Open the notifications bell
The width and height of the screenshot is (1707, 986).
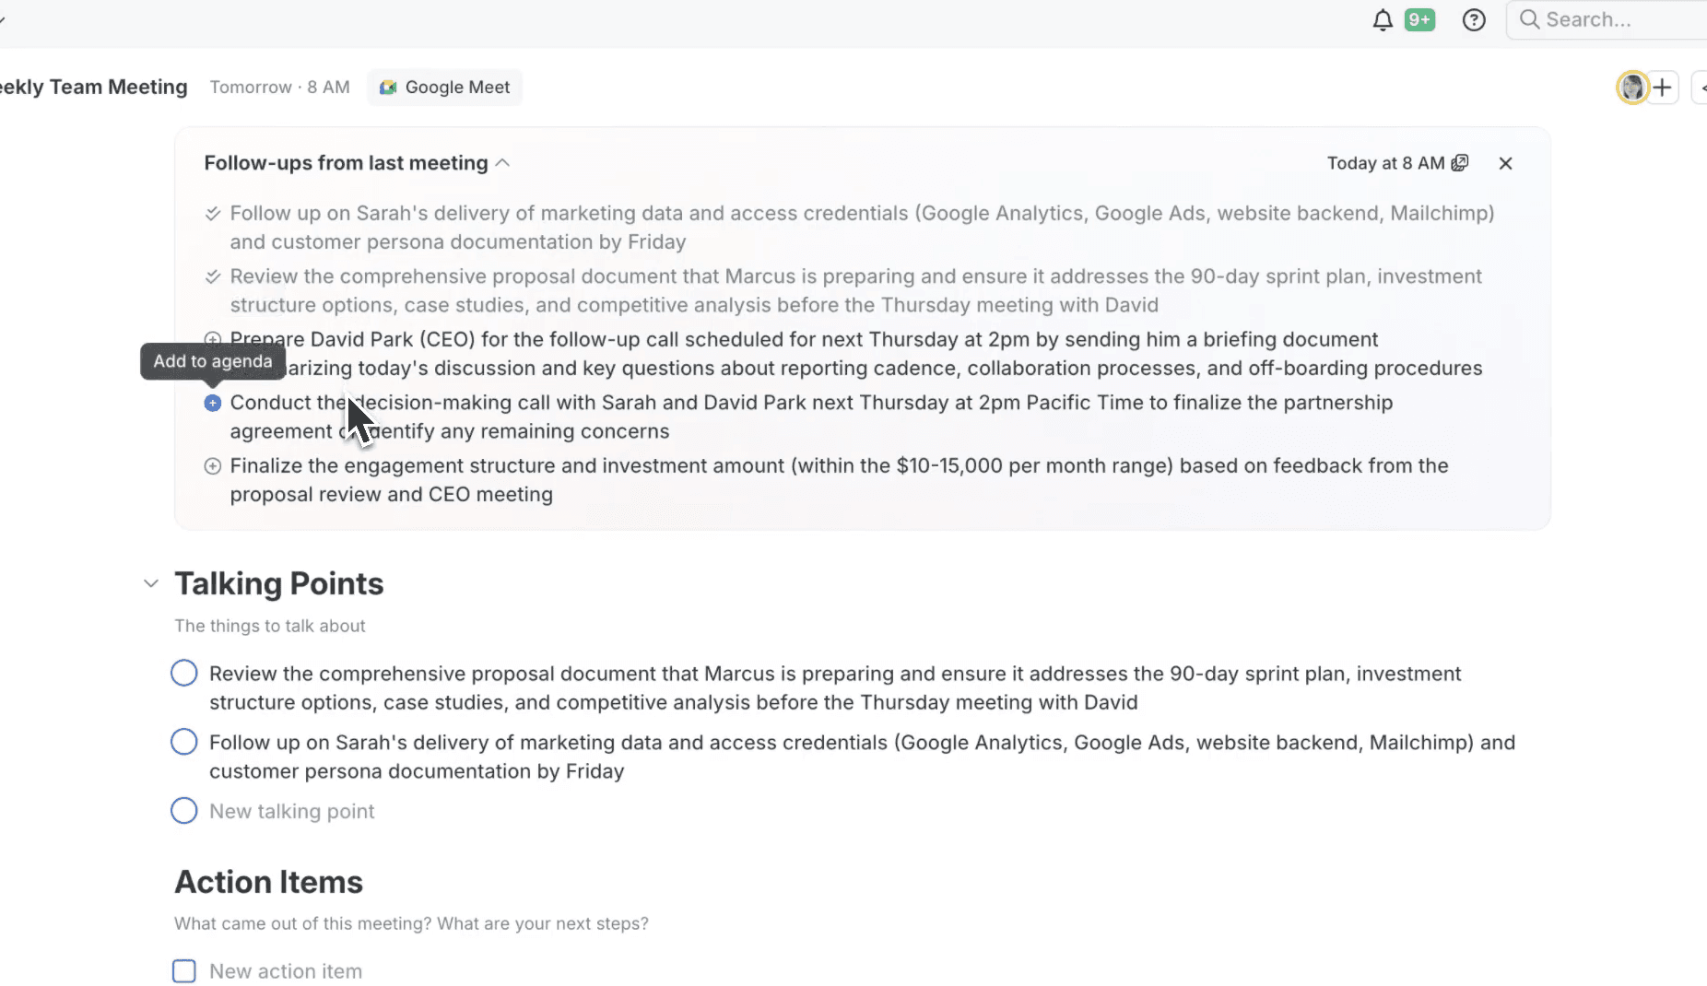pyautogui.click(x=1383, y=20)
